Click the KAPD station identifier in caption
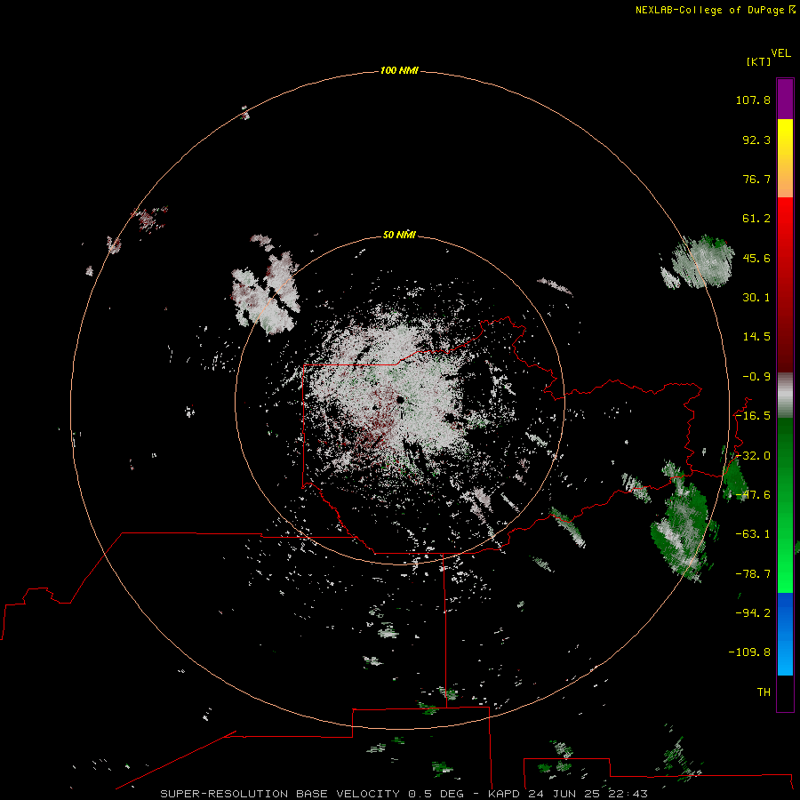 coord(504,794)
